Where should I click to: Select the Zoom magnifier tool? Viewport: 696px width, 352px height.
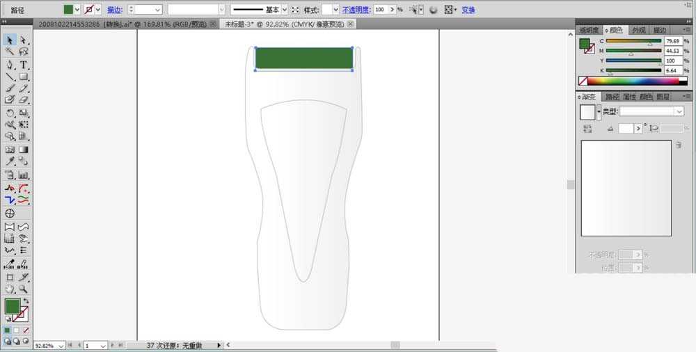24,289
